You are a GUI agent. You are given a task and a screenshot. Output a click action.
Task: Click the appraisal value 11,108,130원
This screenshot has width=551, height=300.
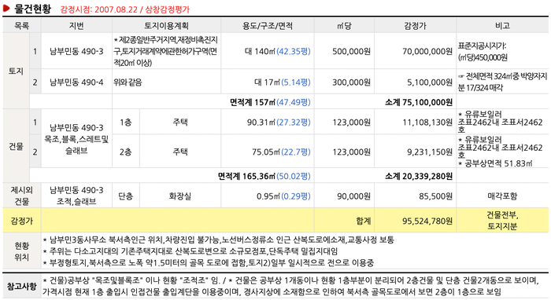pyautogui.click(x=427, y=123)
